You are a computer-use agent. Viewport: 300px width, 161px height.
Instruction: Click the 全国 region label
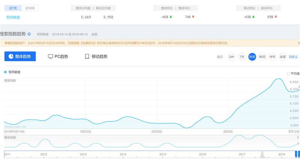pos(94,34)
